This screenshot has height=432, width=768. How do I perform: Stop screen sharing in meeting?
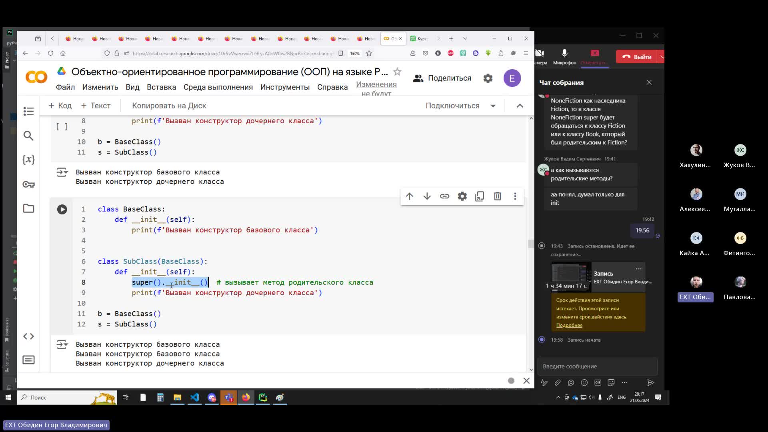click(594, 56)
